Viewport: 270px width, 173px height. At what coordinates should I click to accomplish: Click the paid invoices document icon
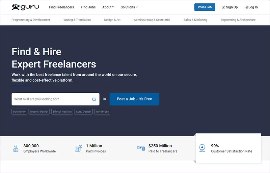pos(79,148)
